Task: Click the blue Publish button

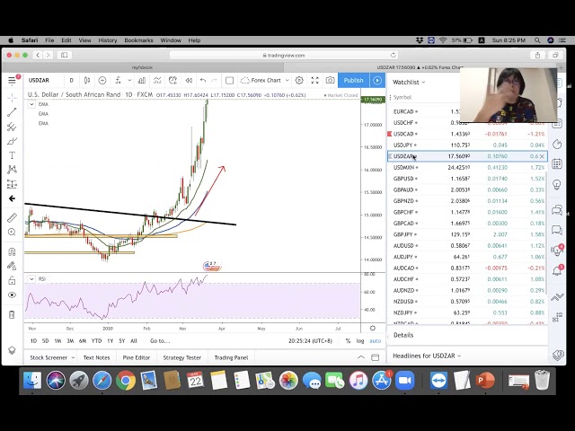Action: tap(353, 81)
